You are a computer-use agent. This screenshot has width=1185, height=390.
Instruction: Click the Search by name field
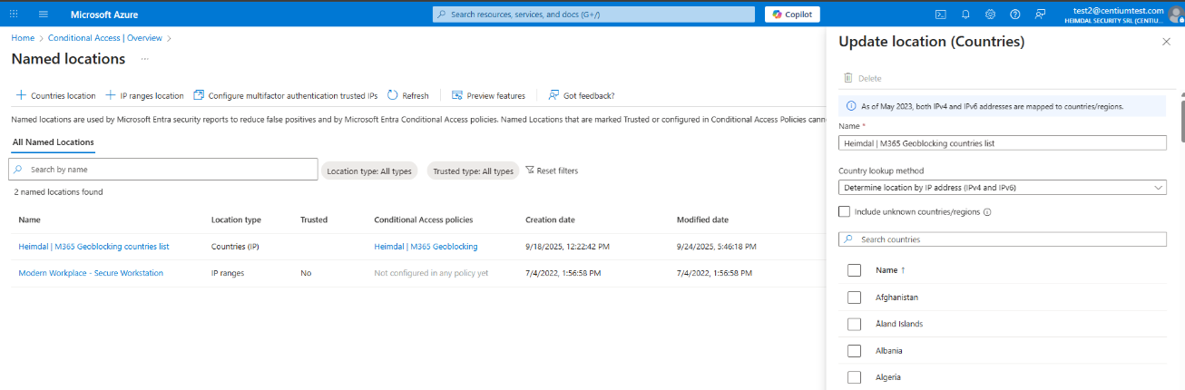coord(163,170)
